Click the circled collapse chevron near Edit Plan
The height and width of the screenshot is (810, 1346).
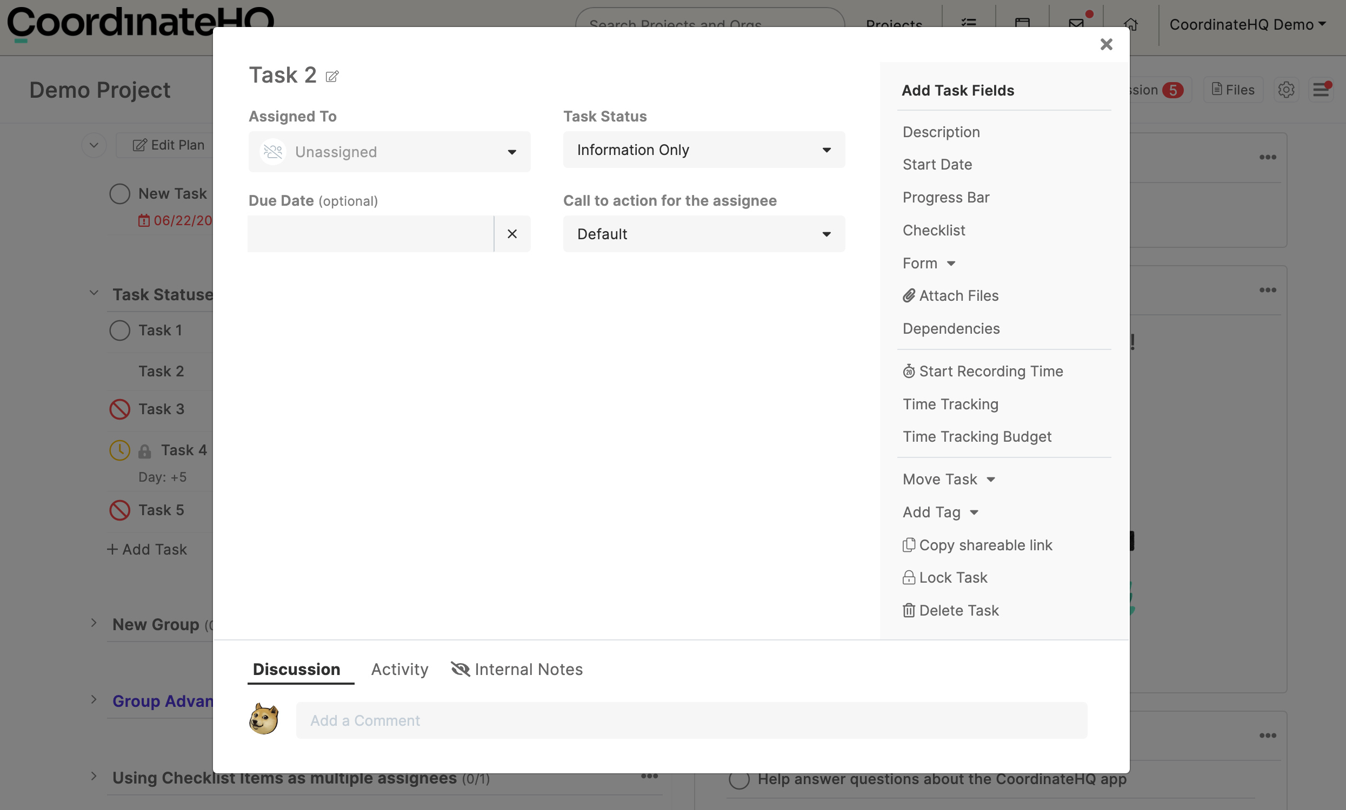94,145
